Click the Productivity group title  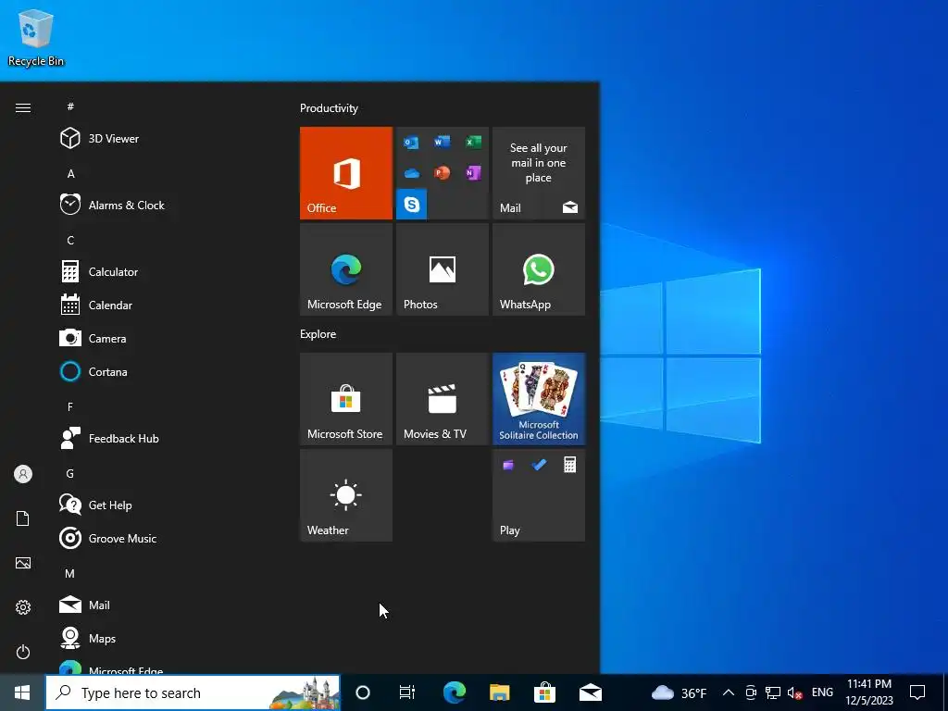pos(329,108)
